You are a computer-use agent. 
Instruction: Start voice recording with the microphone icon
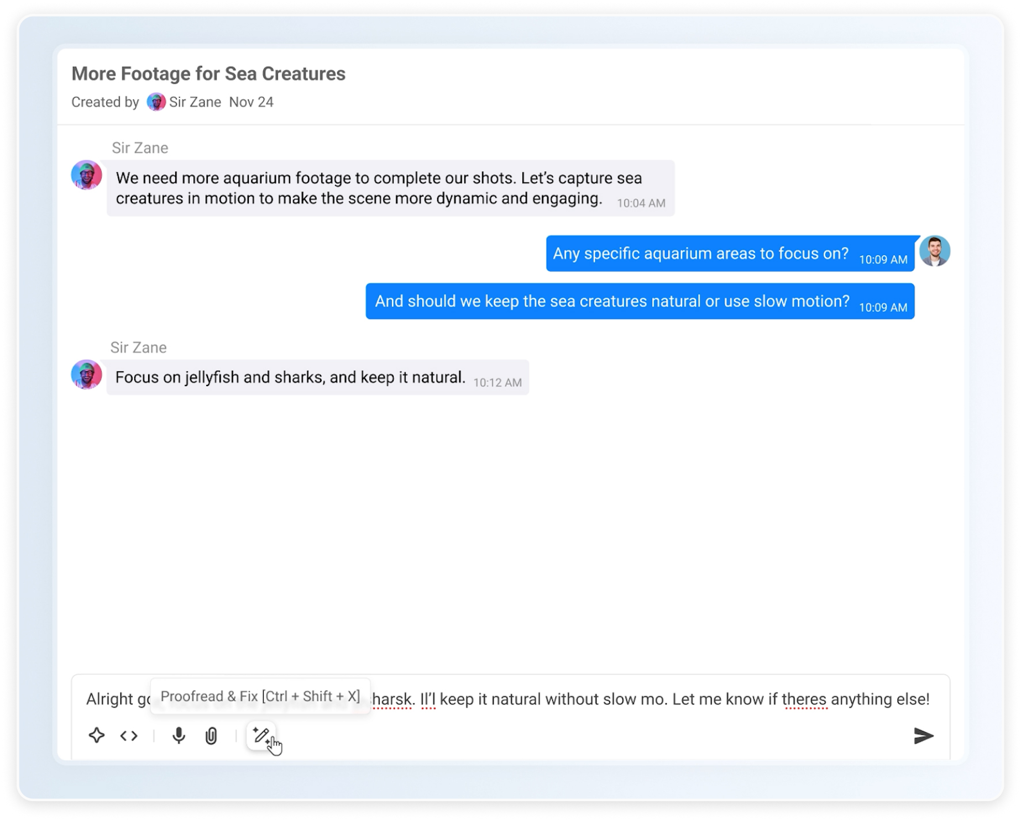pyautogui.click(x=179, y=736)
